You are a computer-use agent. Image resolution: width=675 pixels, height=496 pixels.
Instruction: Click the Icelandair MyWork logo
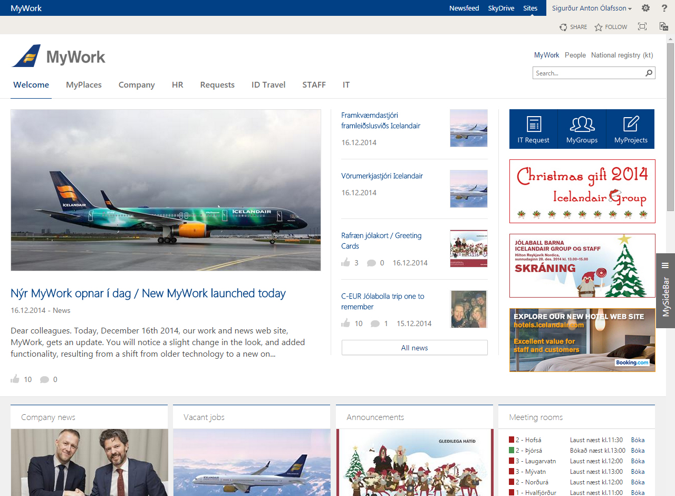point(59,56)
